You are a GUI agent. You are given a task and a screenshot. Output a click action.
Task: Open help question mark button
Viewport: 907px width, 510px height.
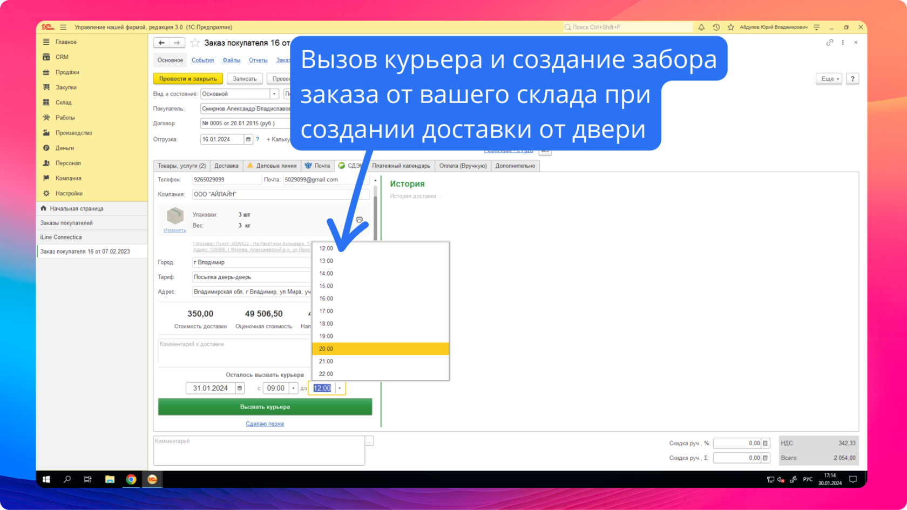(852, 79)
